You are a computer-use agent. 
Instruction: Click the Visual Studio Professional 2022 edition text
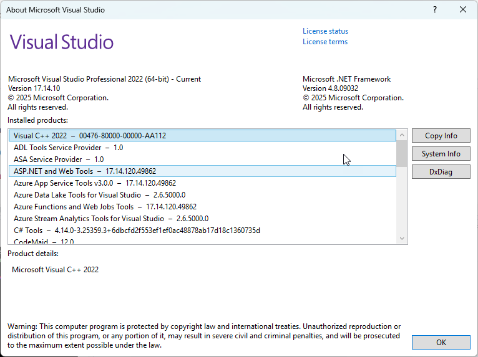(x=104, y=79)
